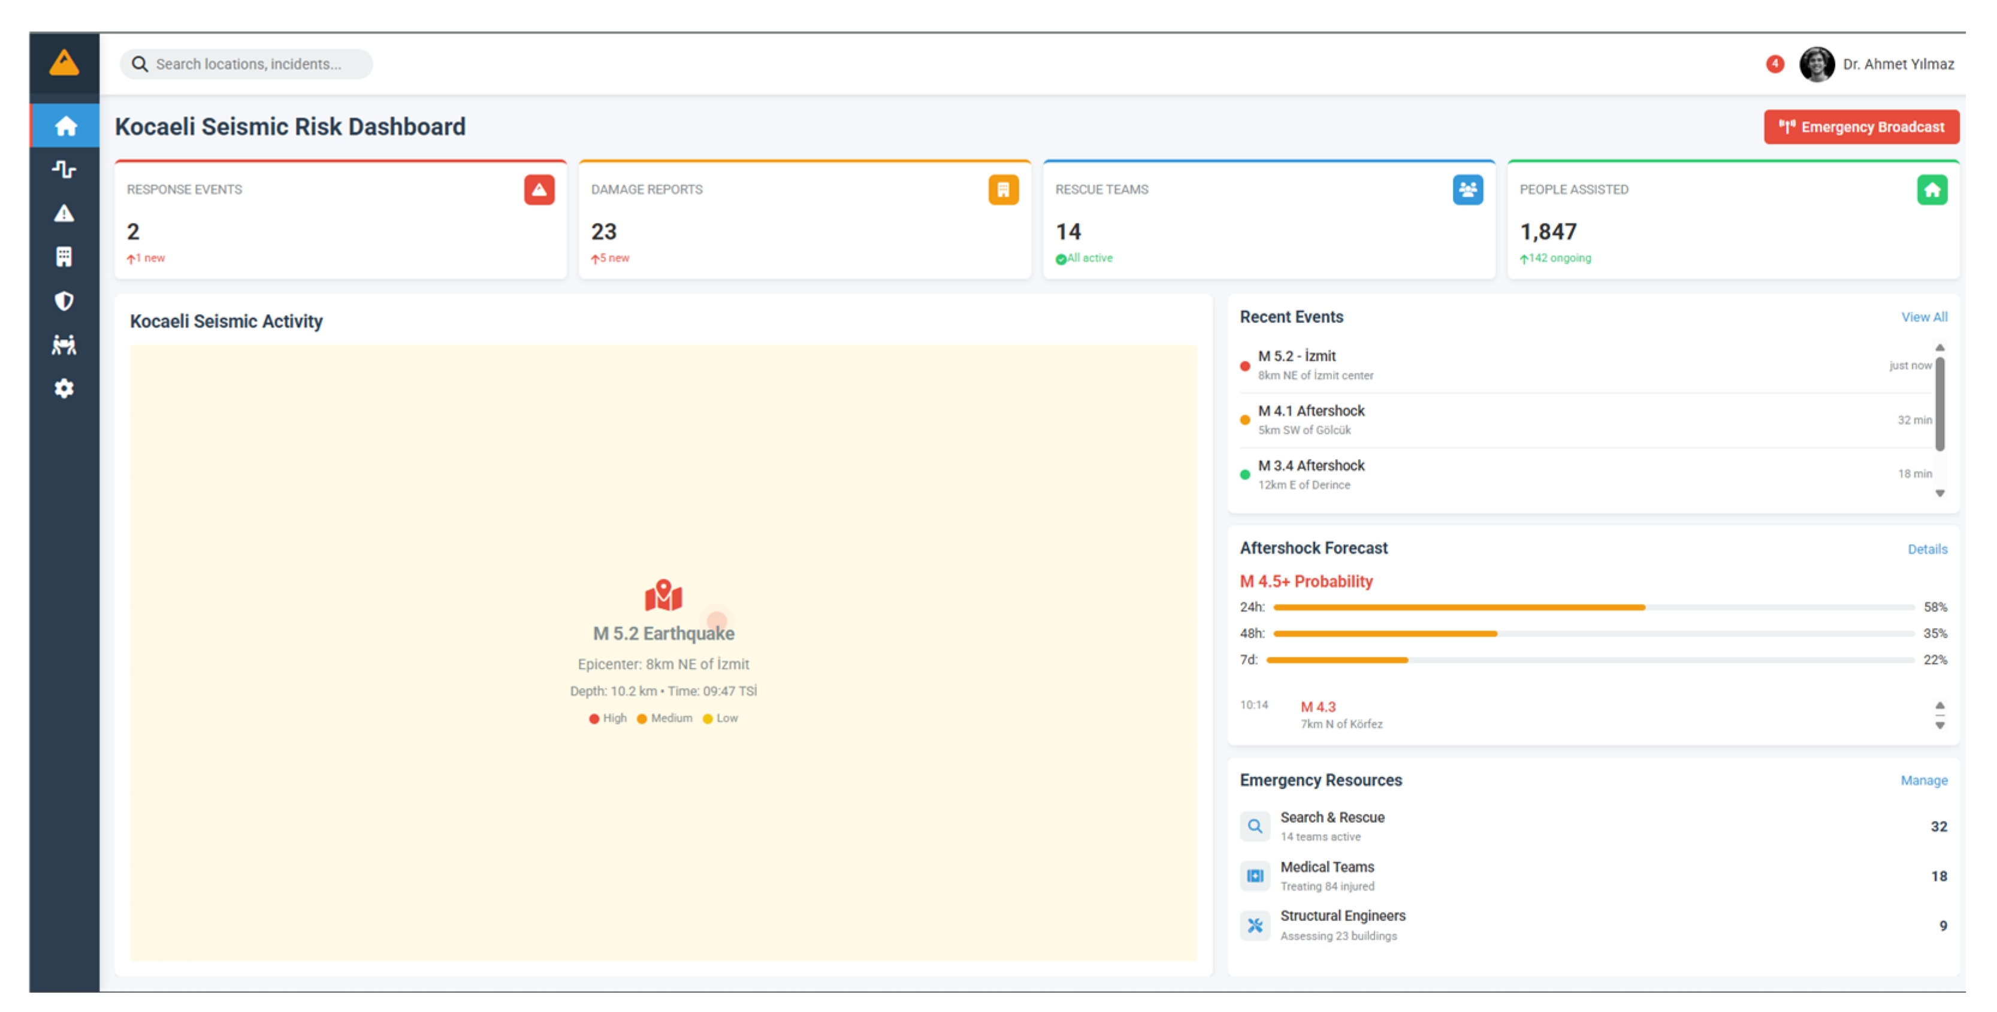Open the warning triangle alerts sidebar icon

click(64, 213)
